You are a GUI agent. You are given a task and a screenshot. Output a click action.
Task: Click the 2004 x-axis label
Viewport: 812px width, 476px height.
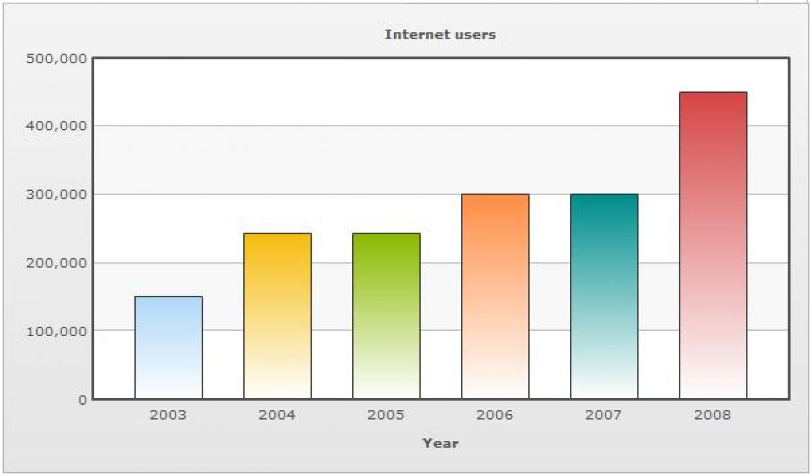click(x=277, y=415)
